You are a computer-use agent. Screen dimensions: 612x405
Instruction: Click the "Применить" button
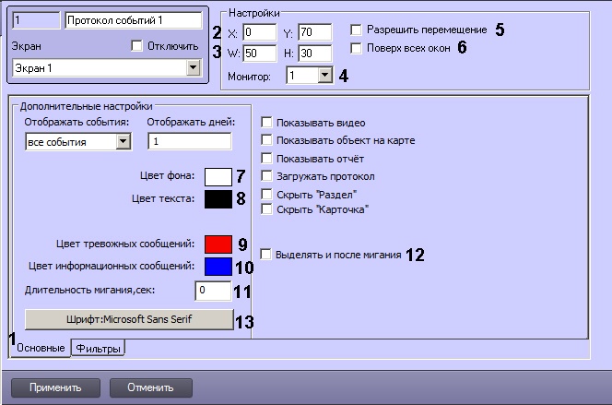(53, 387)
